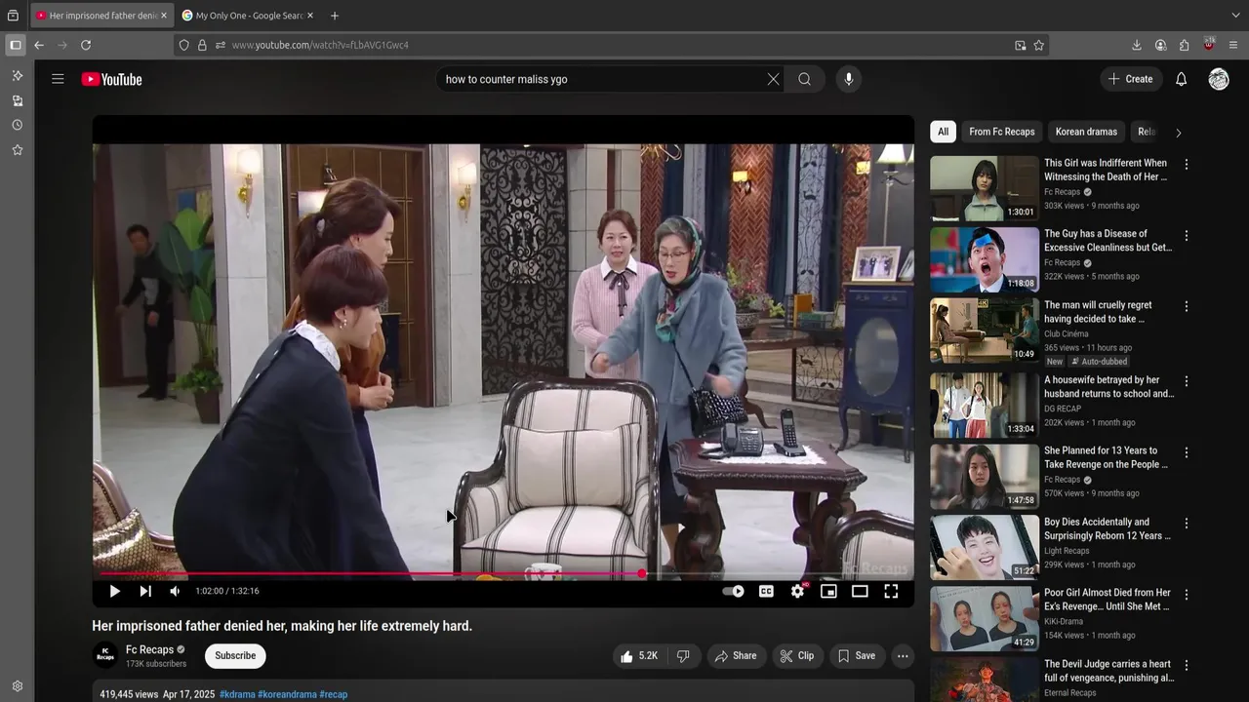Open the account avatar menu
Image resolution: width=1249 pixels, height=702 pixels.
pyautogui.click(x=1219, y=79)
